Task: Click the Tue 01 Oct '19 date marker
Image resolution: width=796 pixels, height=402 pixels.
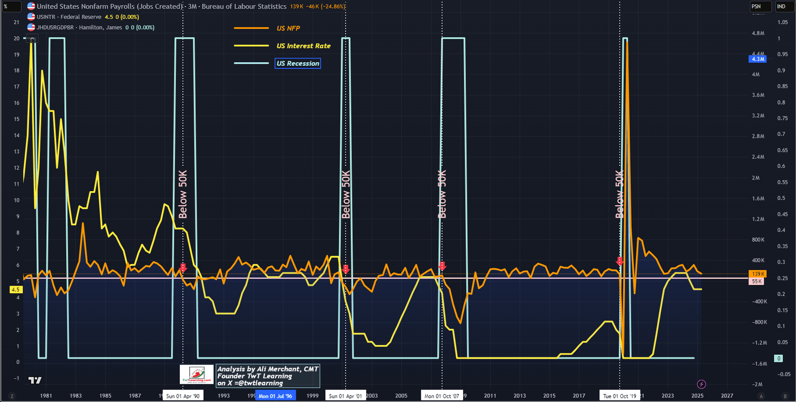Action: tap(620, 396)
